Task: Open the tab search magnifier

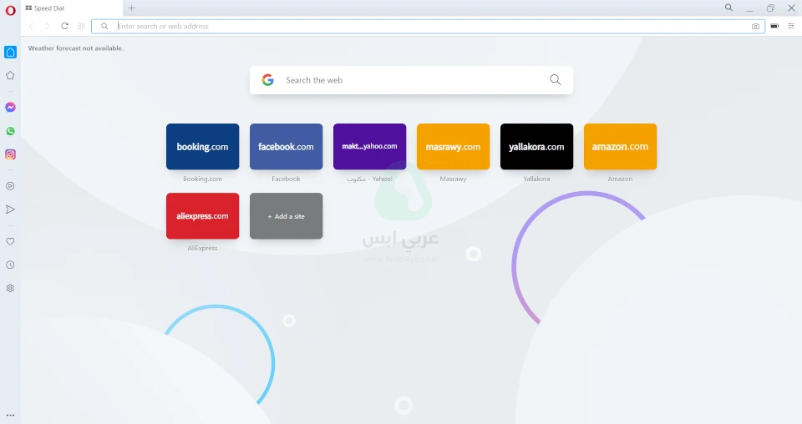Action: click(x=728, y=8)
